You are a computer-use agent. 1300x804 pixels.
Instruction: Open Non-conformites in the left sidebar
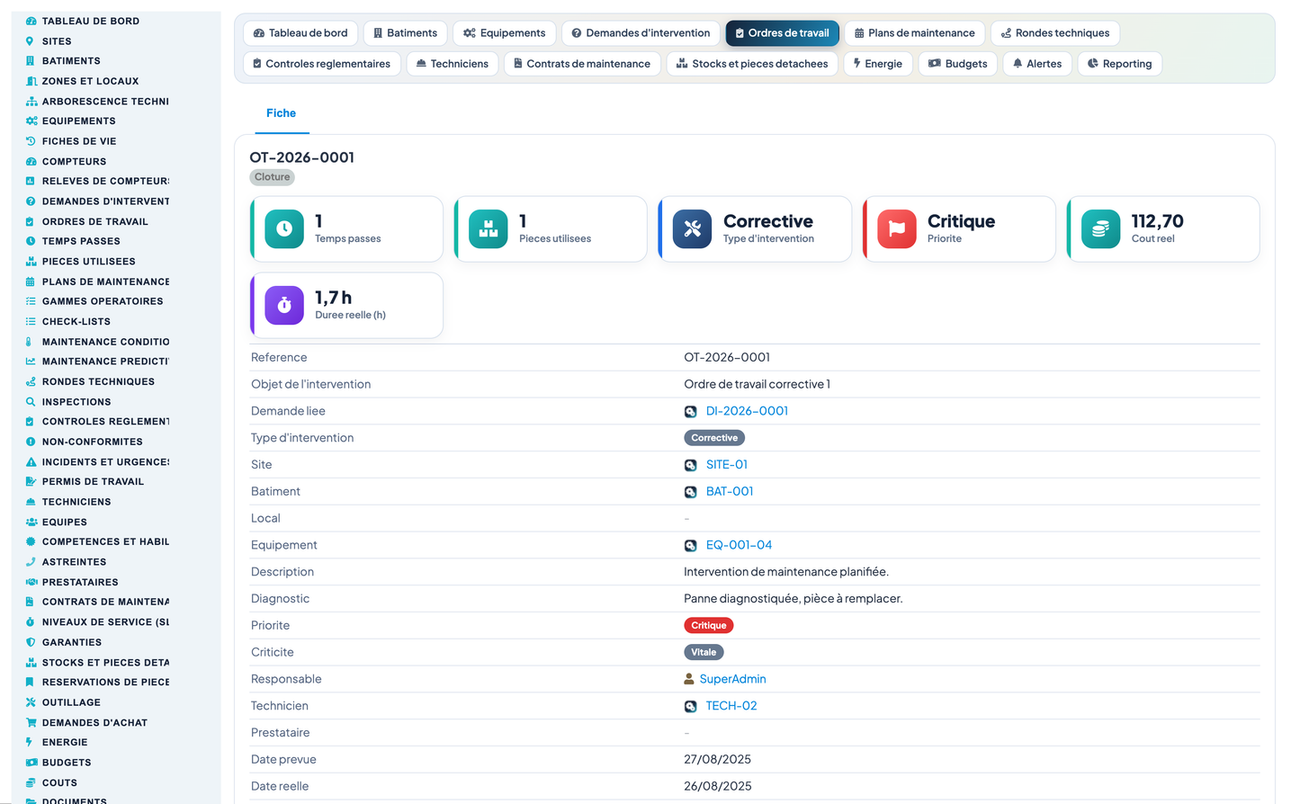[92, 442]
